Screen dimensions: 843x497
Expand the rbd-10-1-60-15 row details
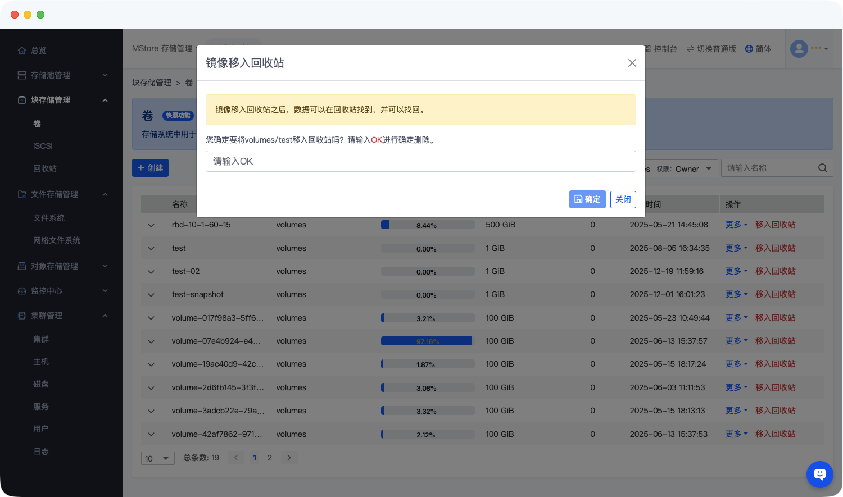click(151, 225)
